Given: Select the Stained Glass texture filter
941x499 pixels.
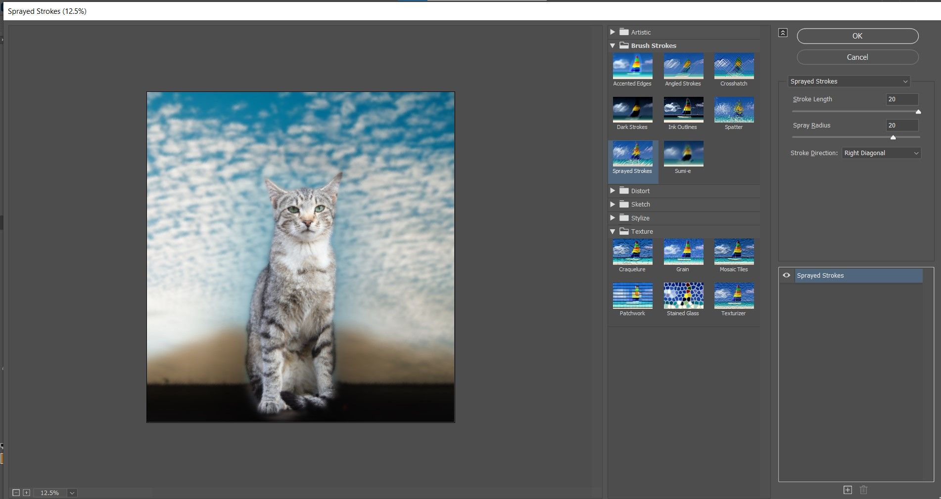Looking at the screenshot, I should [683, 296].
